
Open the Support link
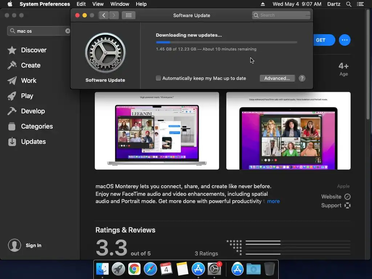click(x=336, y=206)
